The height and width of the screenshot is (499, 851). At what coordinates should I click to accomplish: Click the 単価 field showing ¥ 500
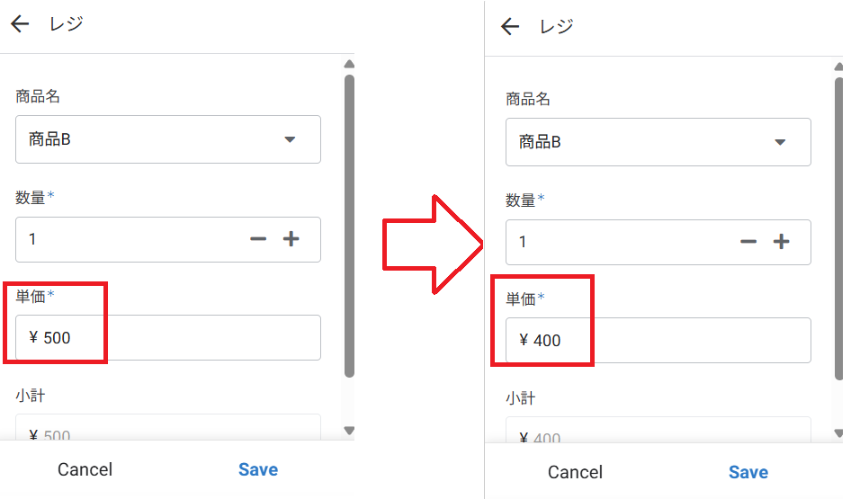point(168,338)
